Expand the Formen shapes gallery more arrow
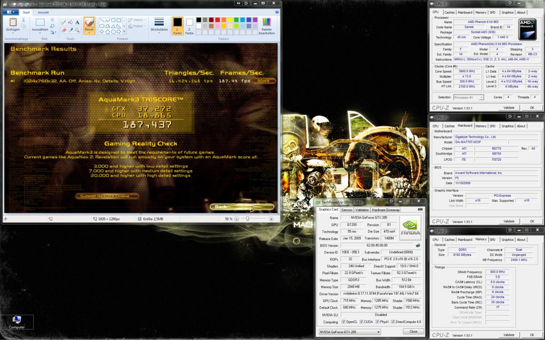The height and width of the screenshot is (340, 545). (x=124, y=32)
